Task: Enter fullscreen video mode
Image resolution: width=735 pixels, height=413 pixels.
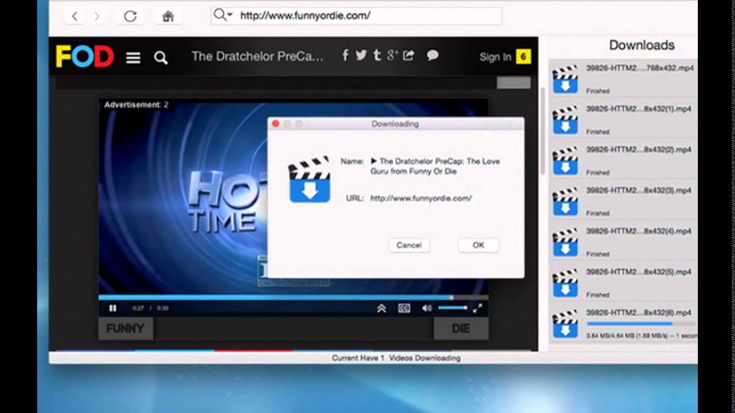Action: pos(477,308)
